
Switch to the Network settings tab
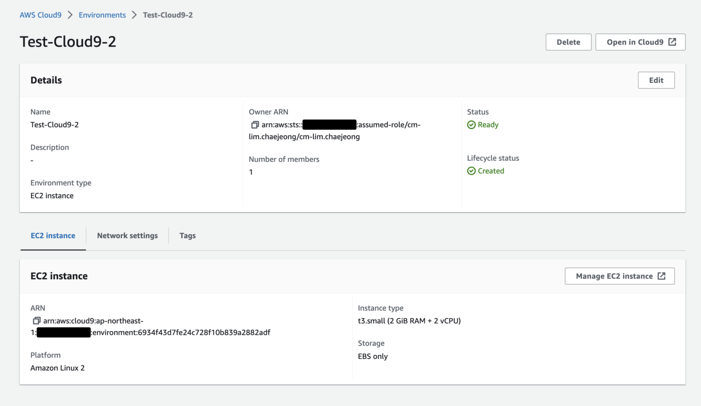point(127,235)
